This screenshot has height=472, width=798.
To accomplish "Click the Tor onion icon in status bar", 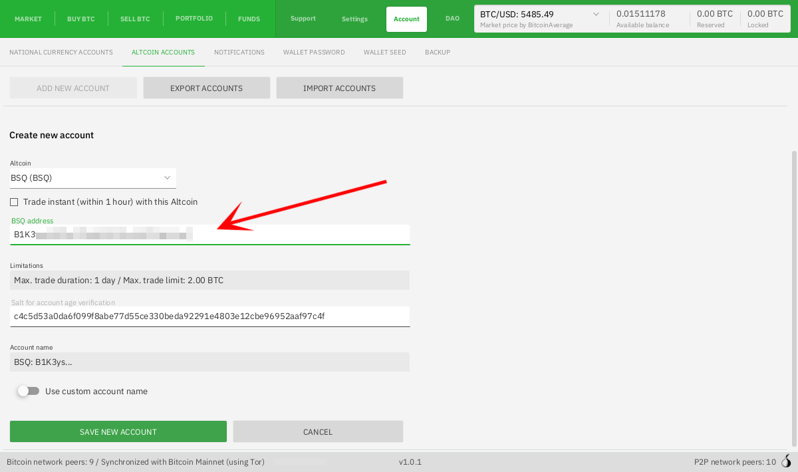I will [x=786, y=461].
